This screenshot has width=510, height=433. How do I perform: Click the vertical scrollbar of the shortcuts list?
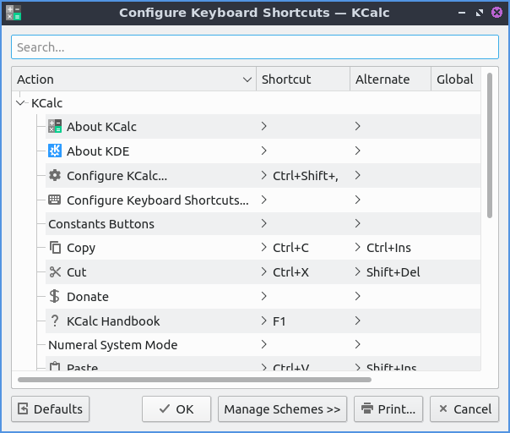490,144
